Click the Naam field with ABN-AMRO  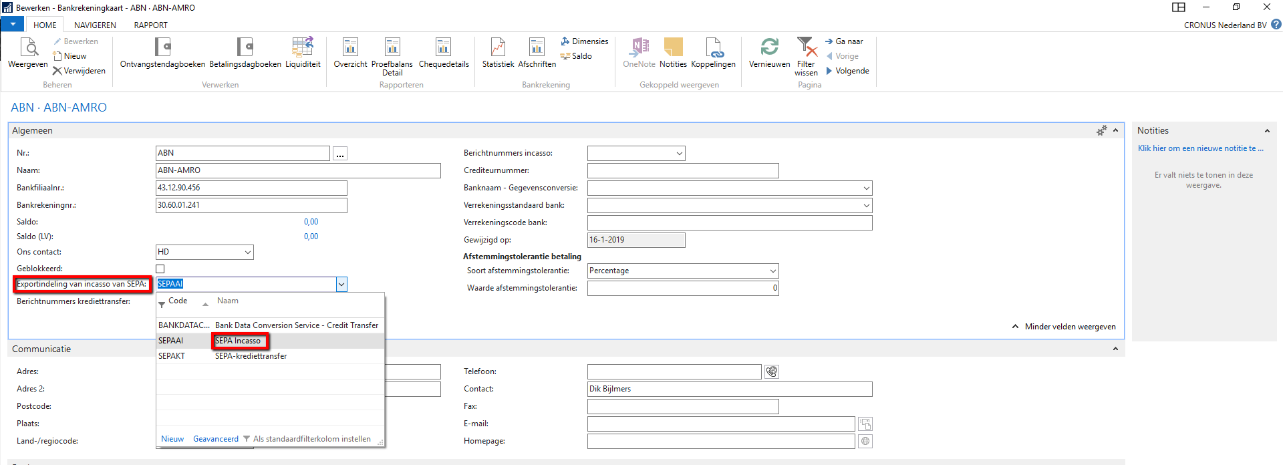click(298, 170)
